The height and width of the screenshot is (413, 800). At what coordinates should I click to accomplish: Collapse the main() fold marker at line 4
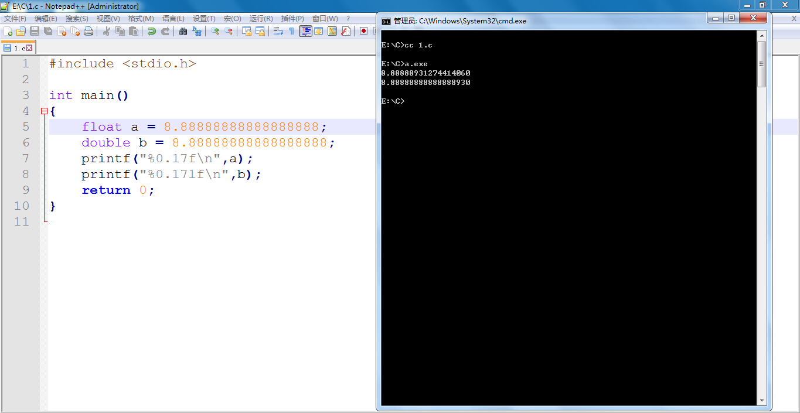click(x=44, y=111)
